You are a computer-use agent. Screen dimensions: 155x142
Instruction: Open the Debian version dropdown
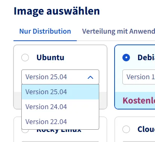click(x=139, y=77)
